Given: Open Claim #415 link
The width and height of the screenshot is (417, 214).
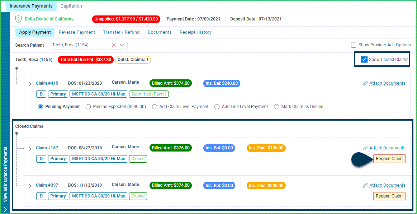Looking at the screenshot, I should [47, 83].
